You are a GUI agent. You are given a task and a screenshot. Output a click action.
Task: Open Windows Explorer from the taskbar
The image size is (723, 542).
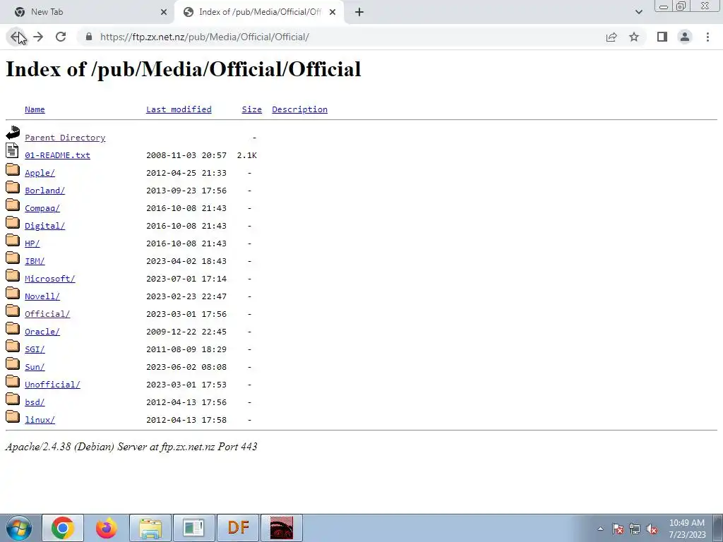click(150, 528)
